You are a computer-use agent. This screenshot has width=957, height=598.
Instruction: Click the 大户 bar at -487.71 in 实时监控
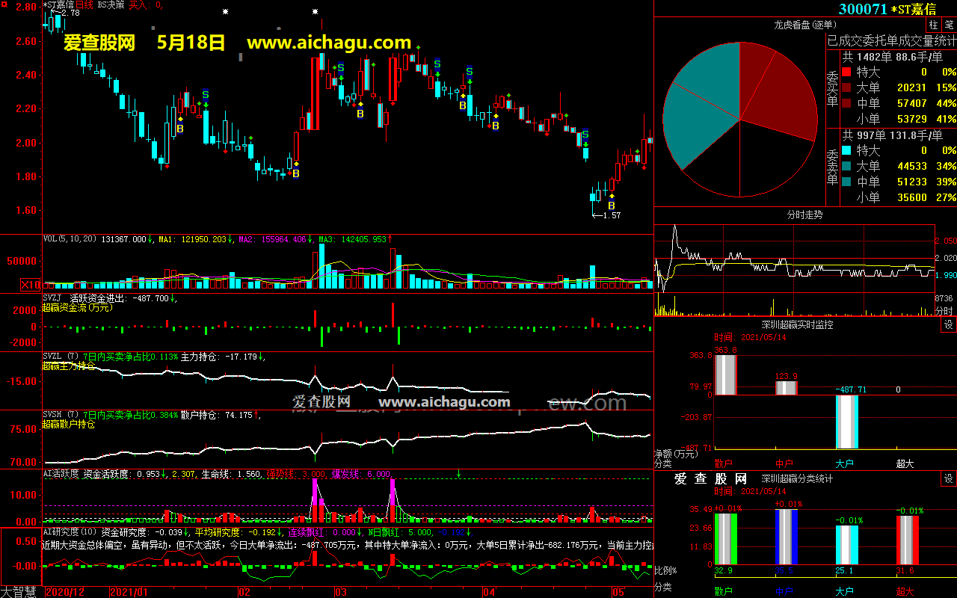click(x=846, y=422)
